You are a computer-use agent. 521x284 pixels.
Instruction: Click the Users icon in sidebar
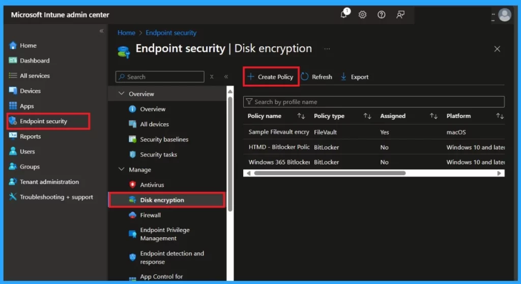pyautogui.click(x=13, y=151)
